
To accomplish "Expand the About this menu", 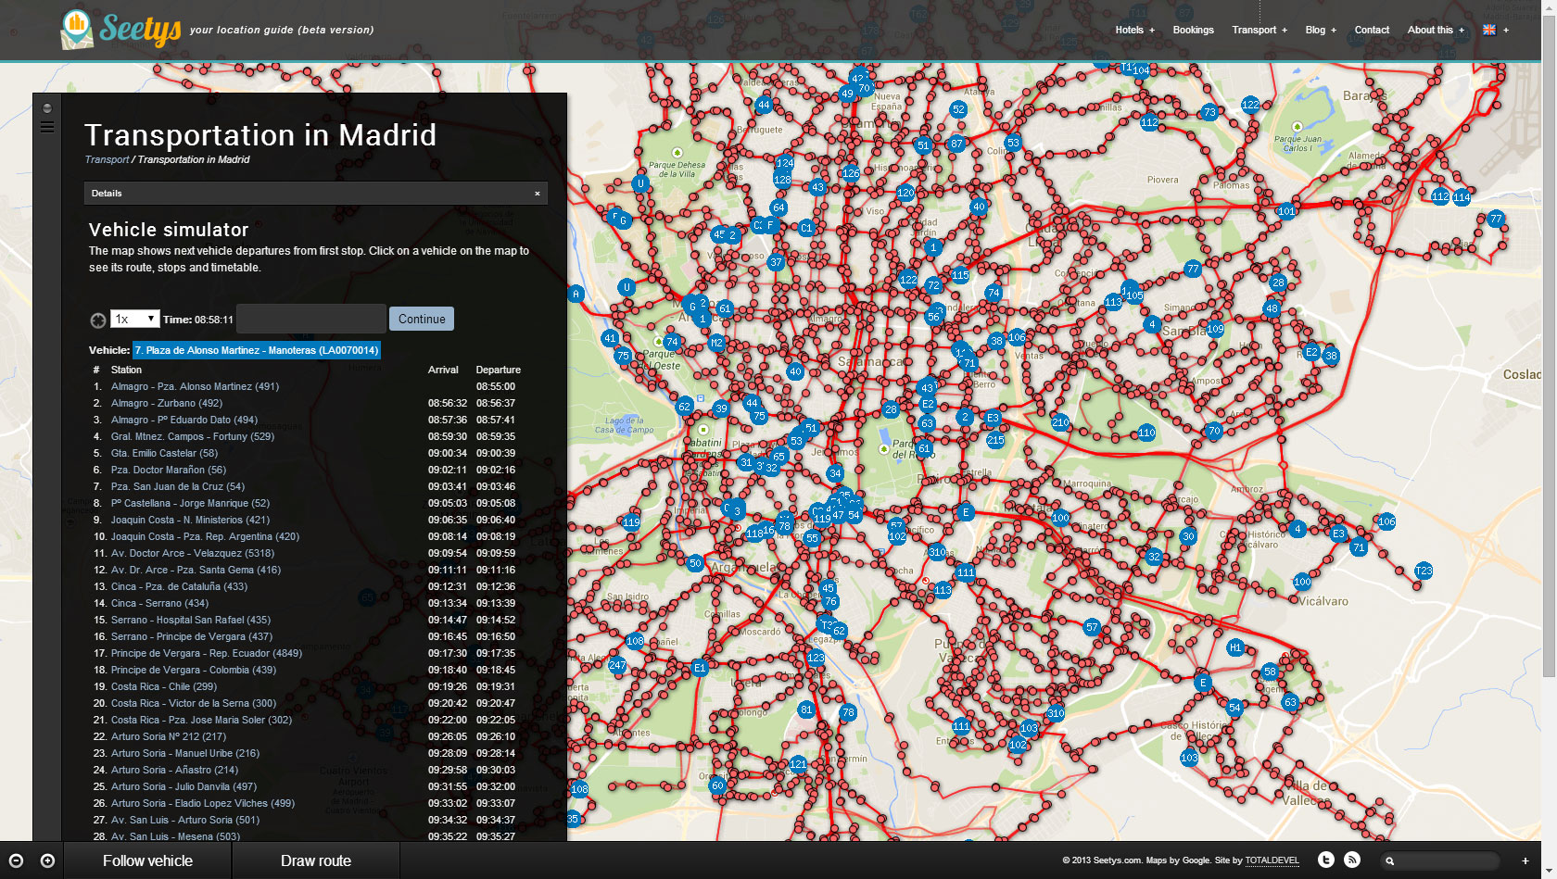I will pos(1436,30).
